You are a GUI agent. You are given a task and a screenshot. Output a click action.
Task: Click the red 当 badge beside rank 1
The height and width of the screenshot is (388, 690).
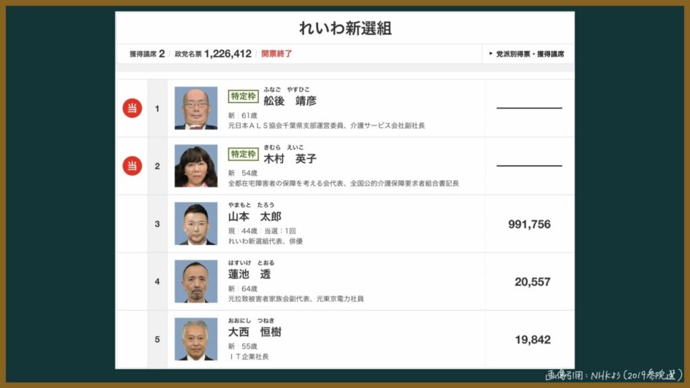[132, 108]
